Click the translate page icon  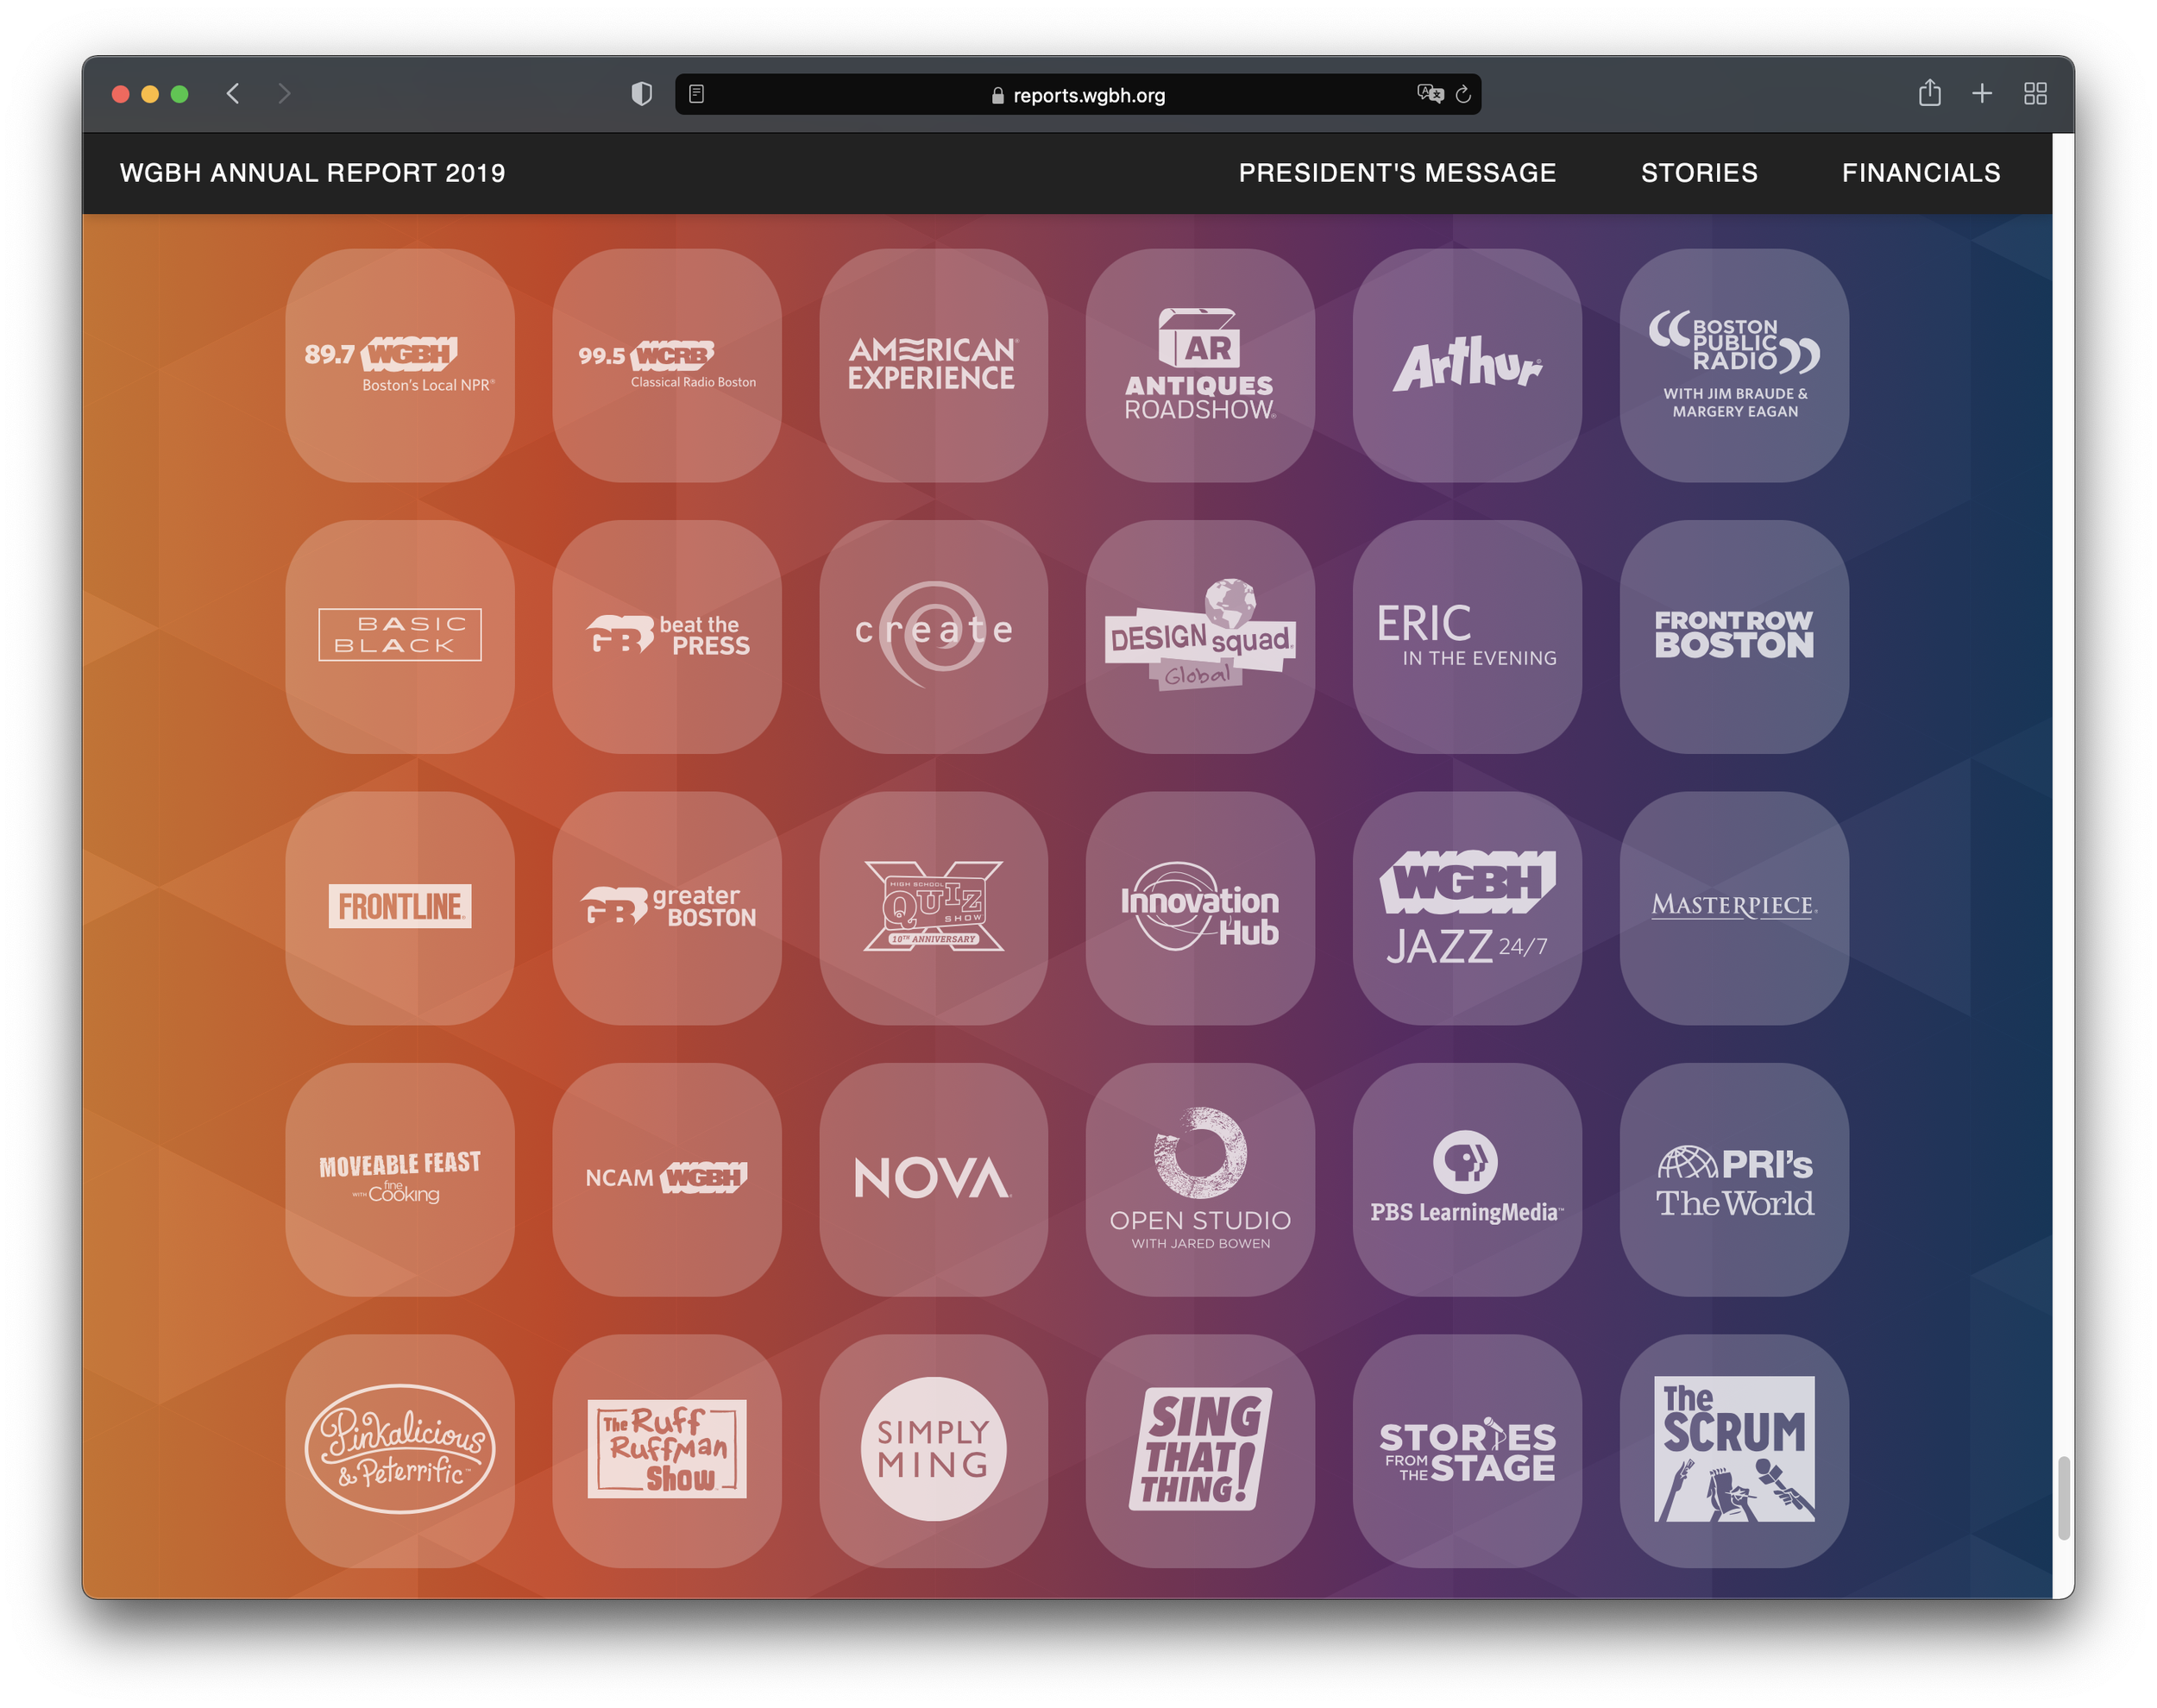[x=1430, y=94]
